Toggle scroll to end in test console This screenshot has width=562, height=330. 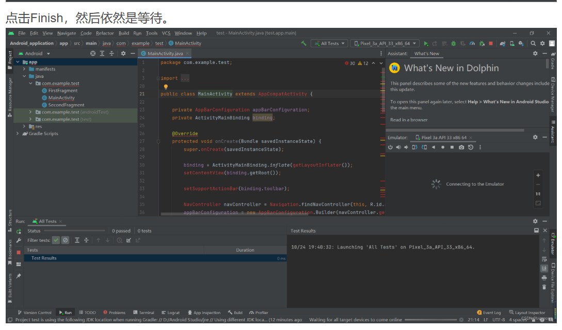point(544,268)
